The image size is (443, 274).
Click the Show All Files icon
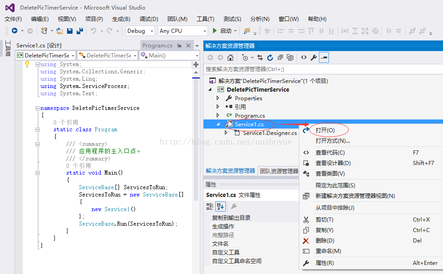pyautogui.click(x=290, y=57)
